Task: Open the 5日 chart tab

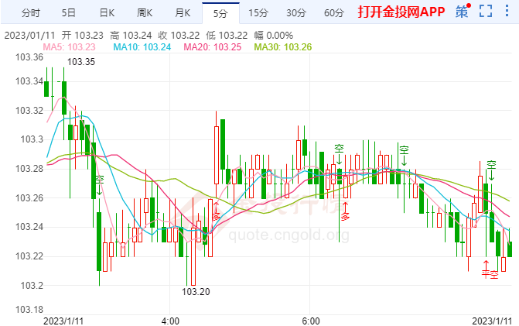Action: [x=69, y=13]
